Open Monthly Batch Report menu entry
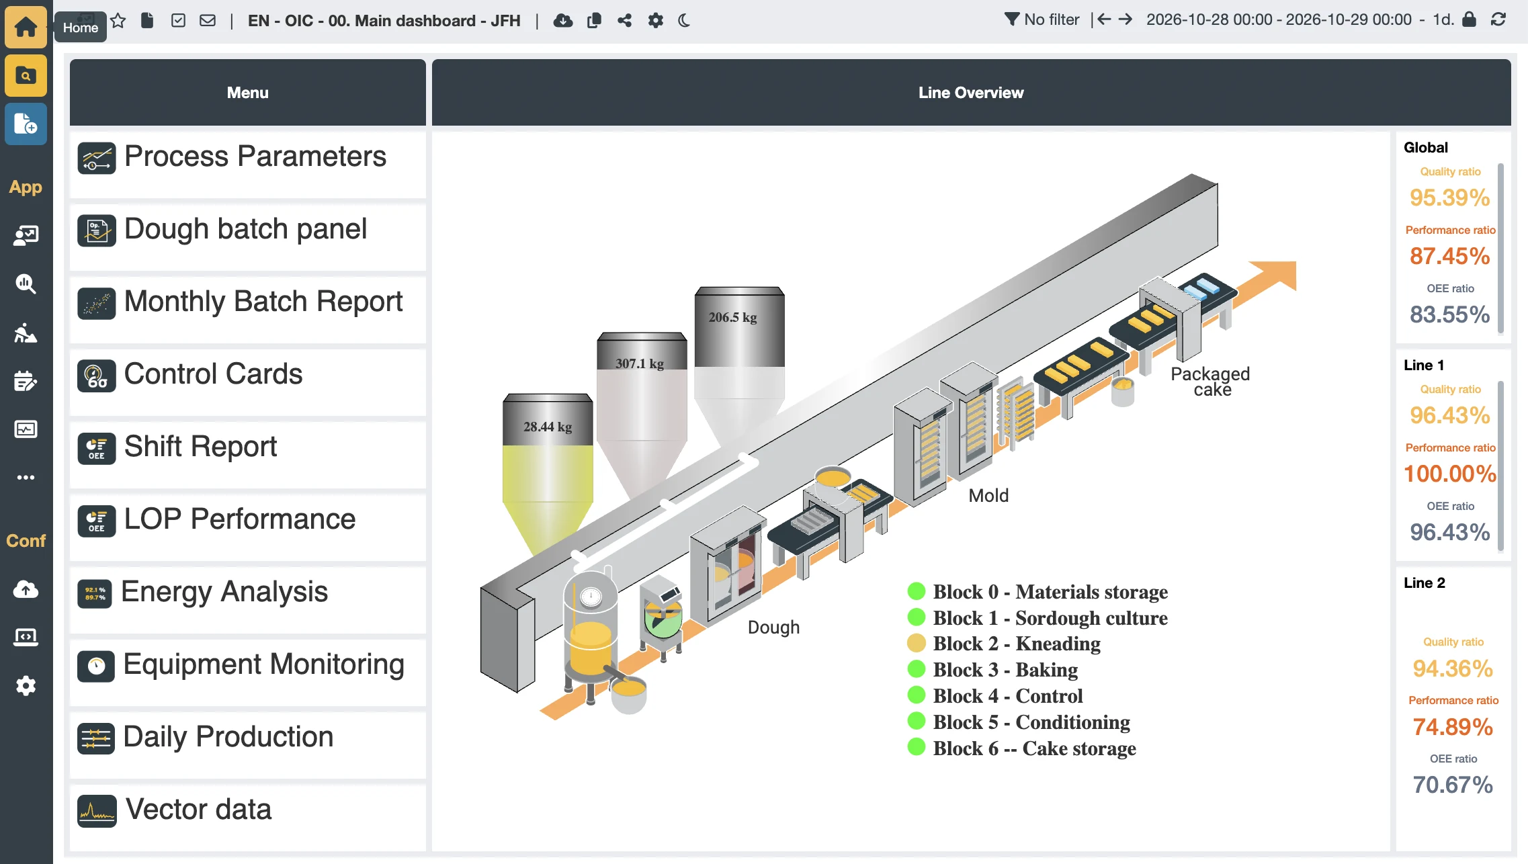1528x864 pixels. (x=248, y=309)
